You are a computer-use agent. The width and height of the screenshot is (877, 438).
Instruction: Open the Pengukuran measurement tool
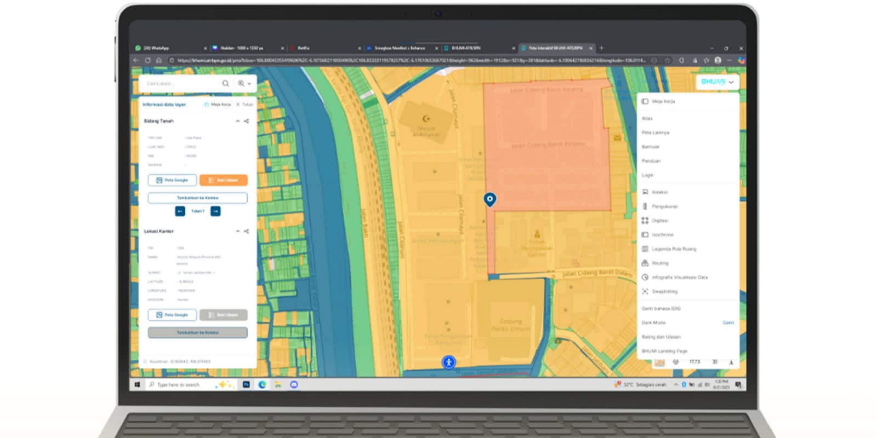(664, 206)
